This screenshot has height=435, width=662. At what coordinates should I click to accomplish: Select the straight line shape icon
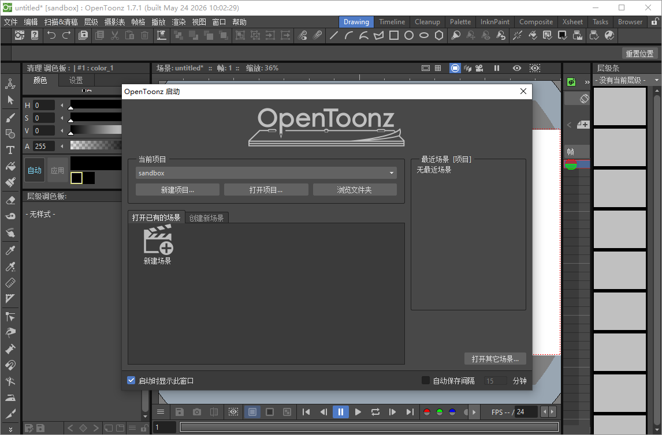(x=333, y=35)
